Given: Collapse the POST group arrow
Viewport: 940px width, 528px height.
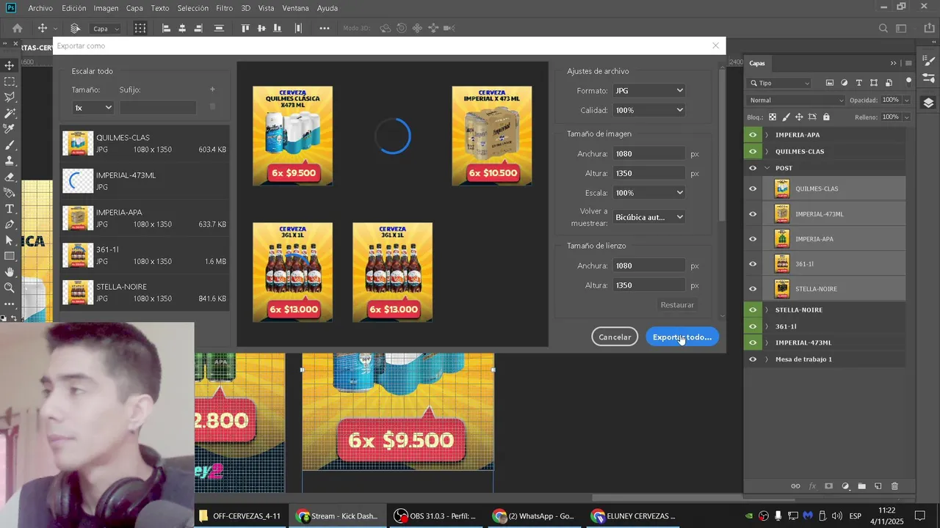Looking at the screenshot, I should click(767, 168).
